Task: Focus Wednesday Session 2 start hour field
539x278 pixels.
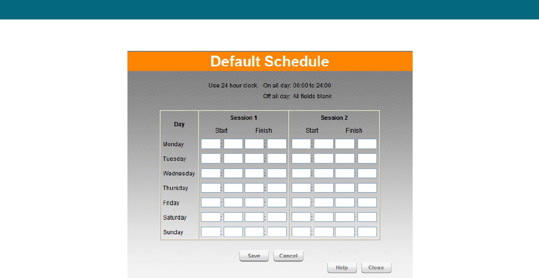Action: [301, 173]
